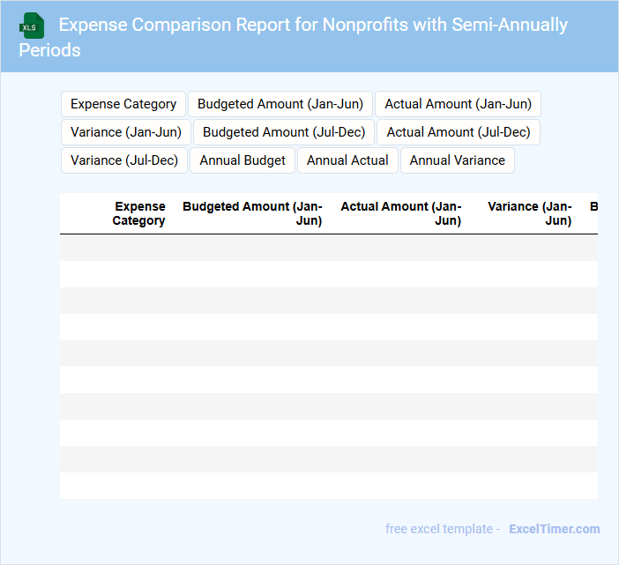Viewport: 619px width, 565px height.
Task: Choose the Variance (Jan-Jun) tag
Action: coord(126,132)
